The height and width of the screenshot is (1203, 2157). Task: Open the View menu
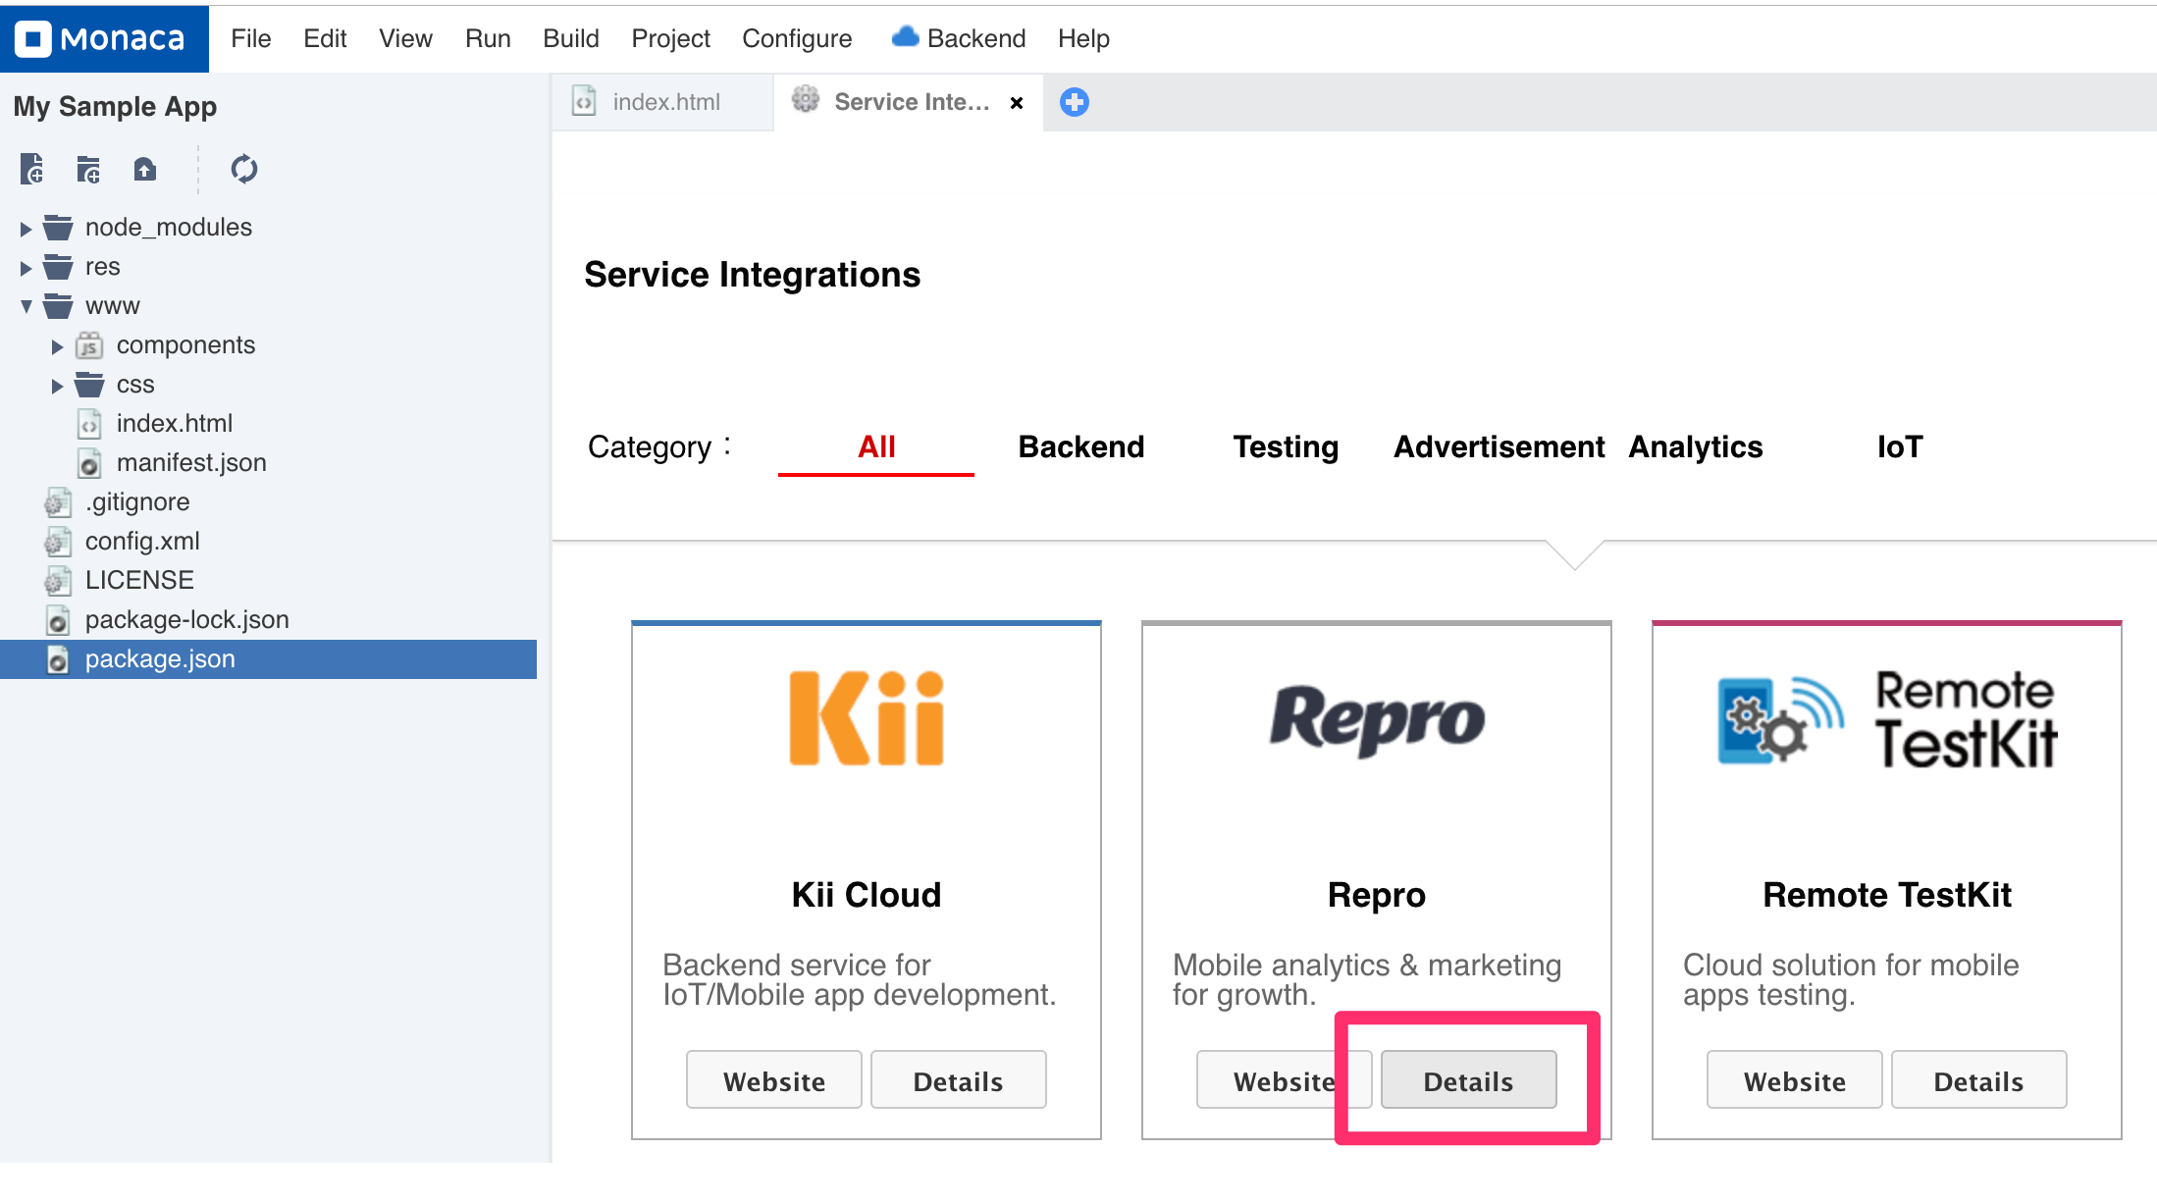(405, 38)
